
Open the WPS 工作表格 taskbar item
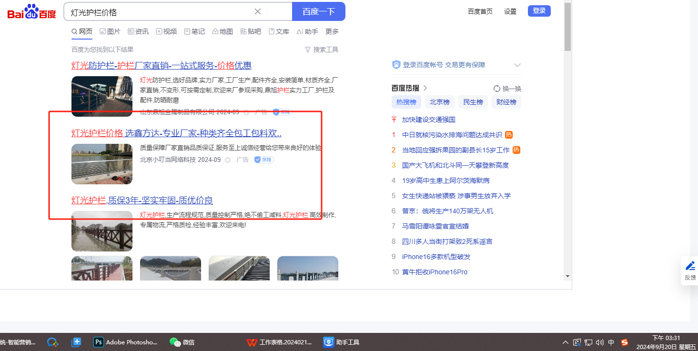point(280,342)
